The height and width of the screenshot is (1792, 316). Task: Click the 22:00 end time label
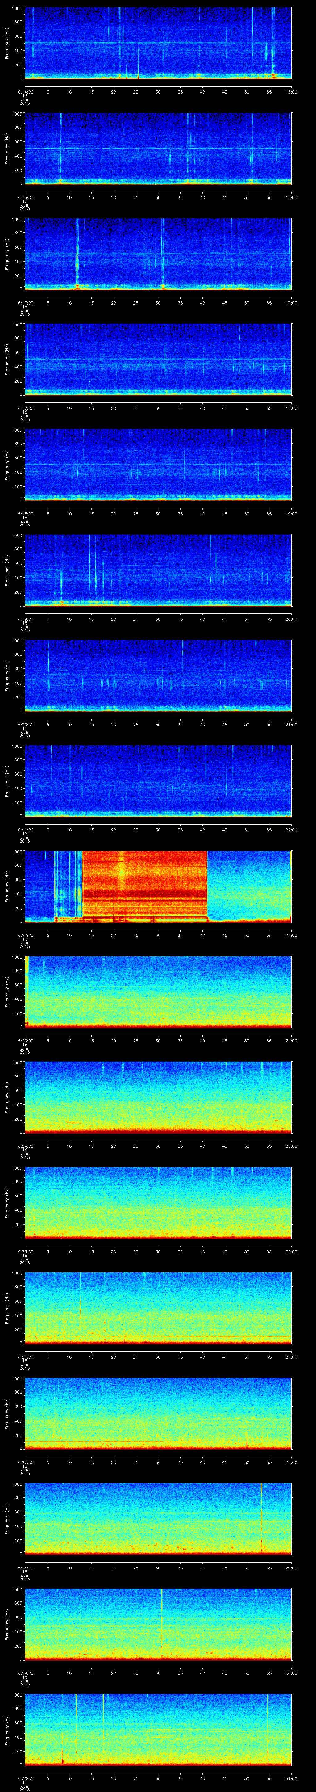click(292, 829)
